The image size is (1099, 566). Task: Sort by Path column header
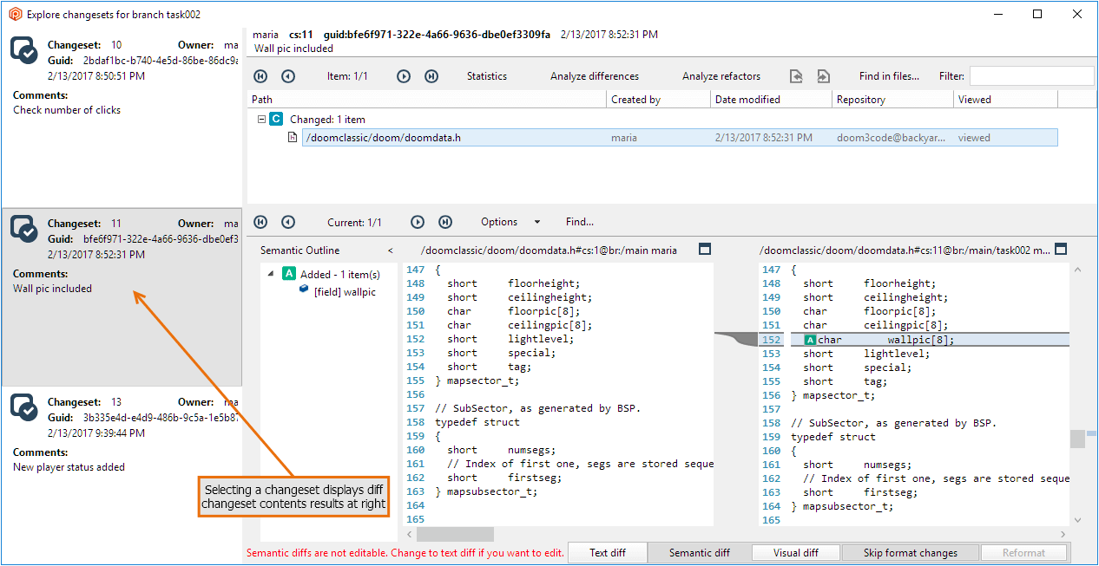click(426, 100)
